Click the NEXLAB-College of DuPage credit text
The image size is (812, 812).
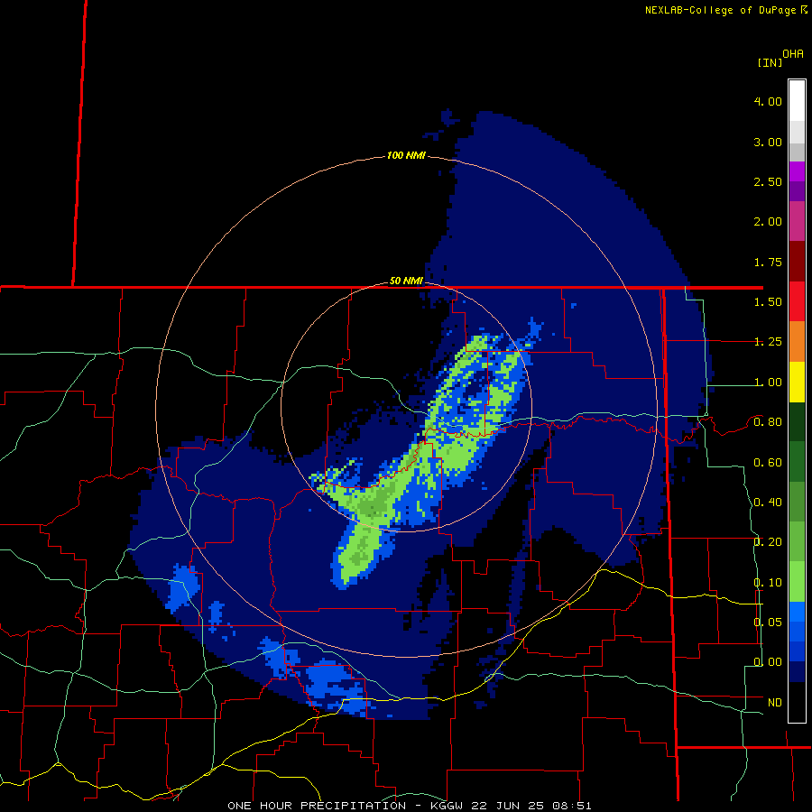[x=725, y=10]
